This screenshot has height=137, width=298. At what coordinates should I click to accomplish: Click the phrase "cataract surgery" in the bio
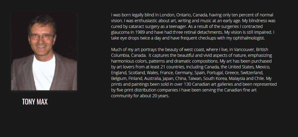pyautogui.click(x=147, y=26)
